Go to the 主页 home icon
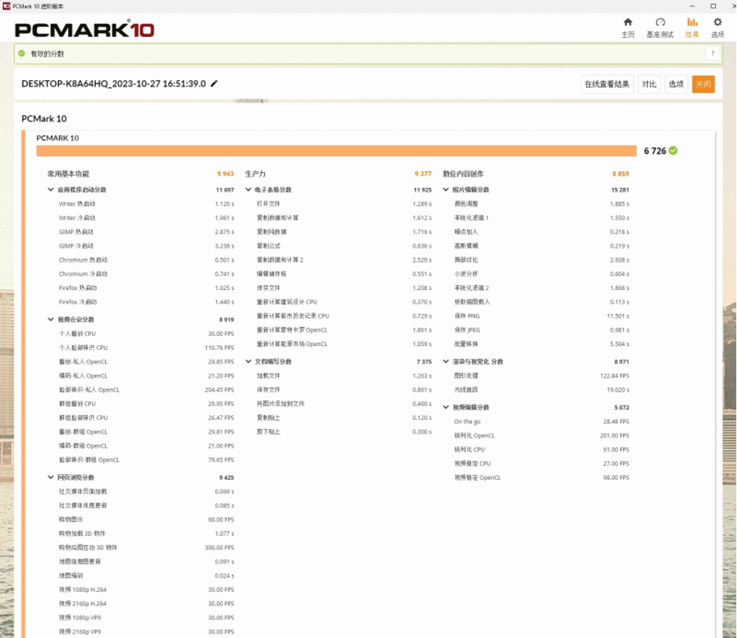Image resolution: width=737 pixels, height=638 pixels. 628,23
